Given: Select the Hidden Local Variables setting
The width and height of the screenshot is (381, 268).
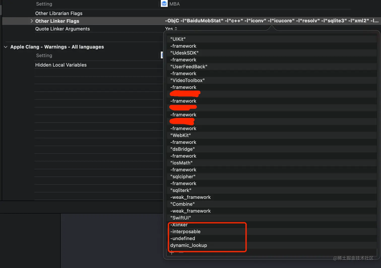Looking at the screenshot, I should (x=61, y=65).
